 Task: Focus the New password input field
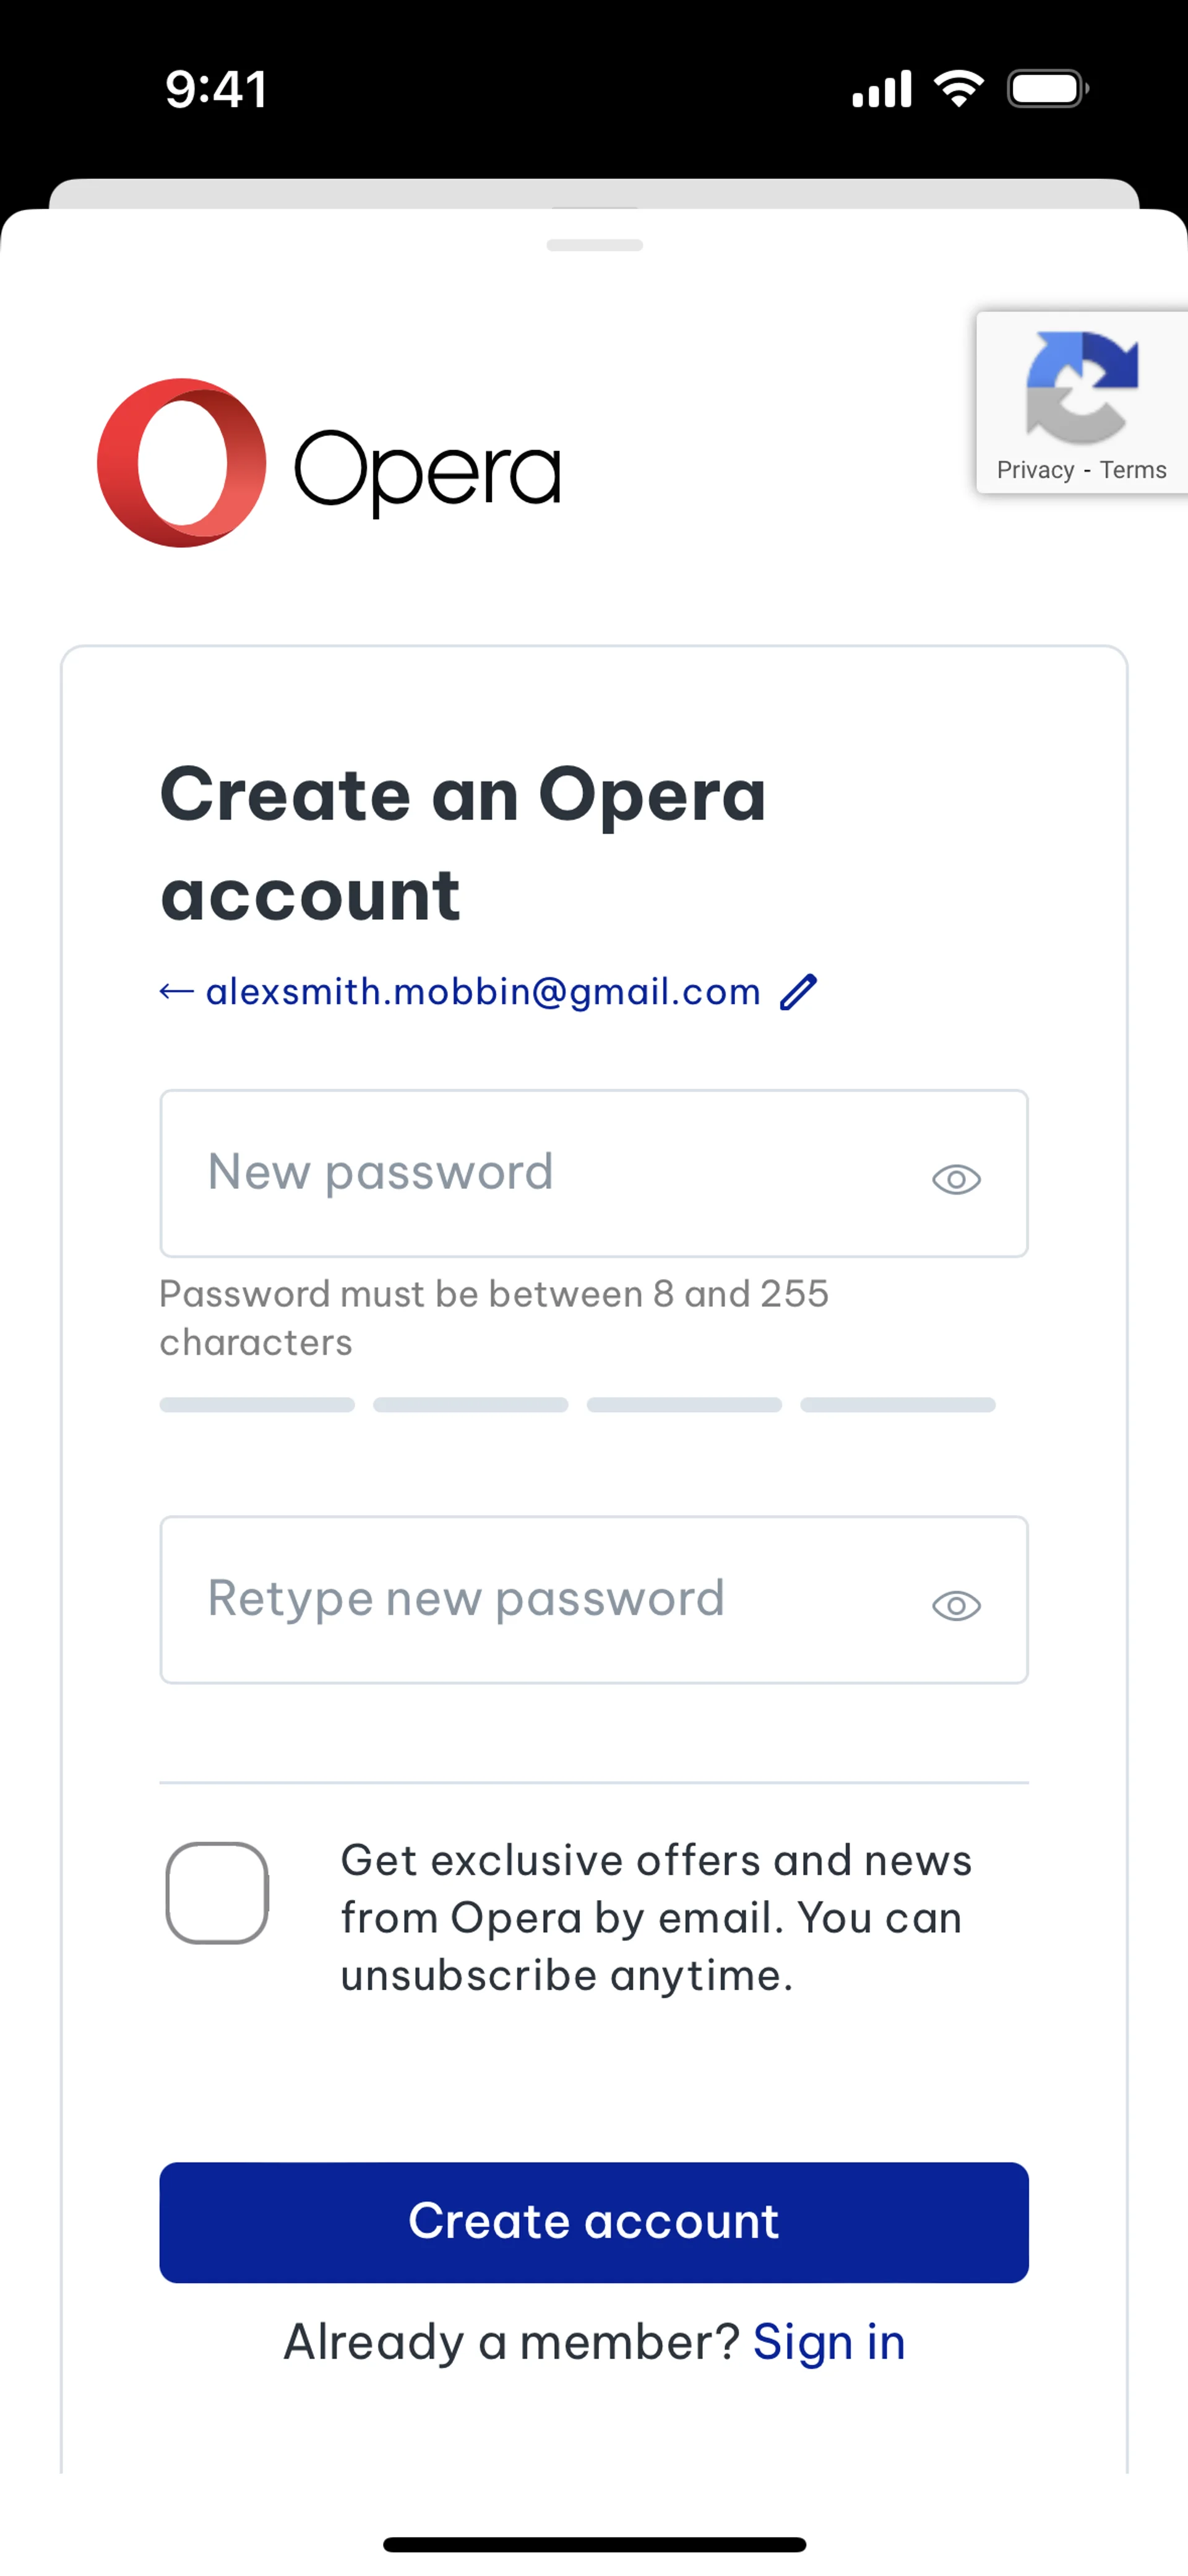[540, 1173]
